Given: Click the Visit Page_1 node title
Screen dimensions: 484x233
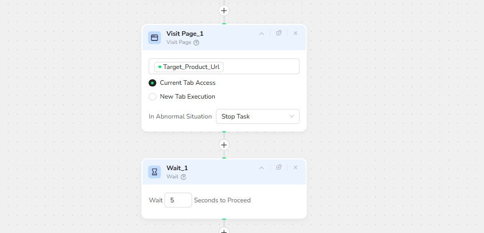Looking at the screenshot, I should (x=185, y=34).
